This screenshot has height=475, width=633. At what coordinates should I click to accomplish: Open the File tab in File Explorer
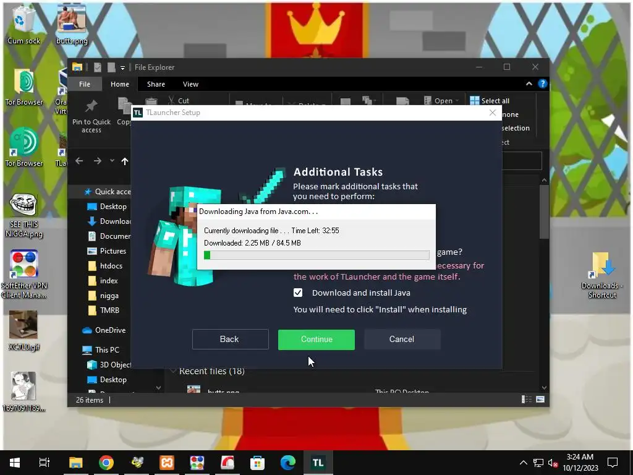click(x=85, y=84)
